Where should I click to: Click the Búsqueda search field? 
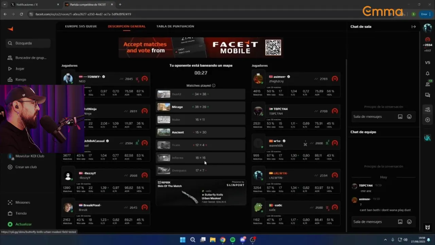point(29,43)
